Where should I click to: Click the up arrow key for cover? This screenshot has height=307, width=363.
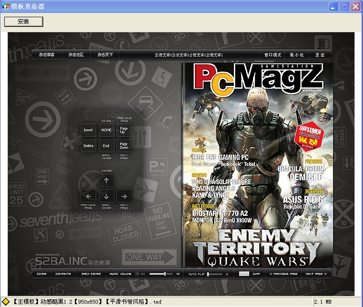[x=106, y=180]
